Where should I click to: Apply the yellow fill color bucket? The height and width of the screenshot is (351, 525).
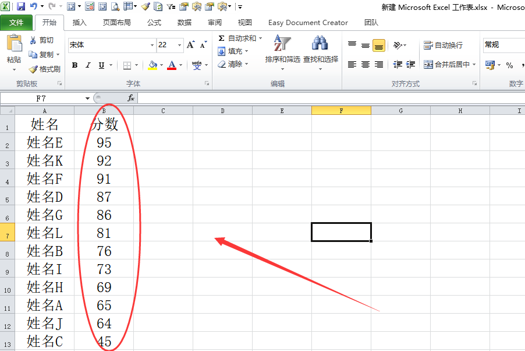coord(152,65)
